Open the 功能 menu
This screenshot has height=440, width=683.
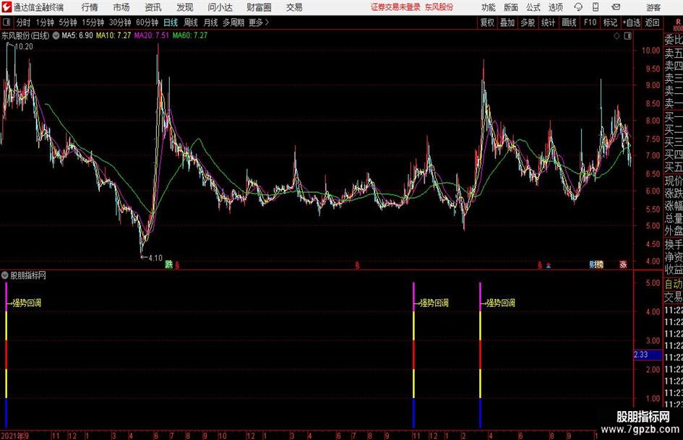(x=489, y=7)
